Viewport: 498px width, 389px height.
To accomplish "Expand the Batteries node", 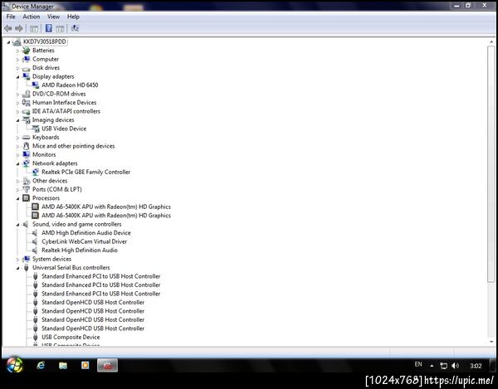I will 17,51.
